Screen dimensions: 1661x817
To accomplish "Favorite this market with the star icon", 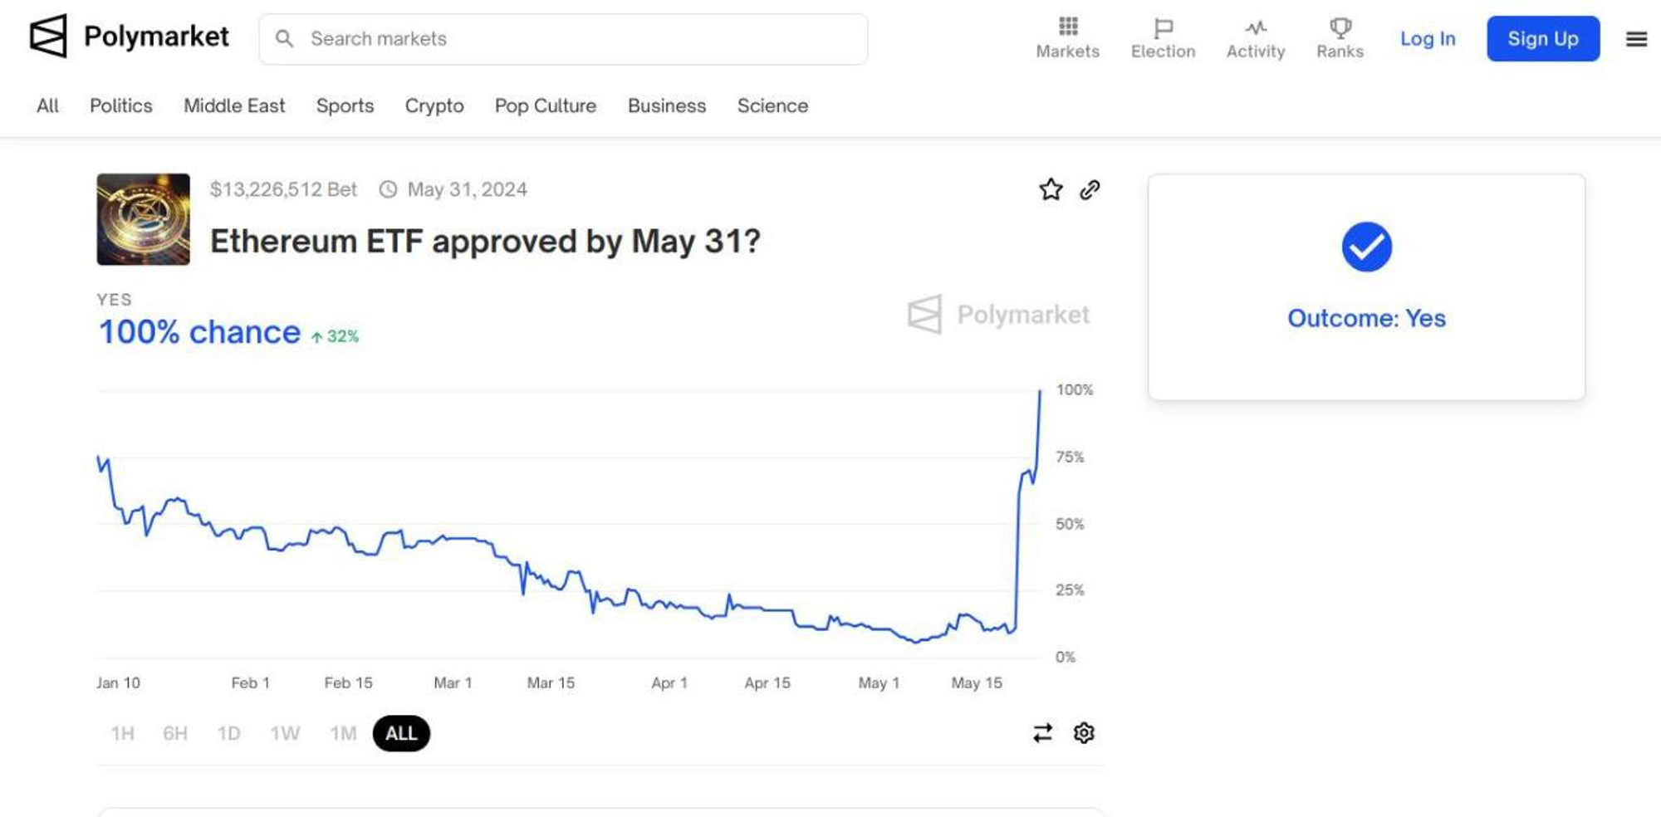I will click(1051, 189).
